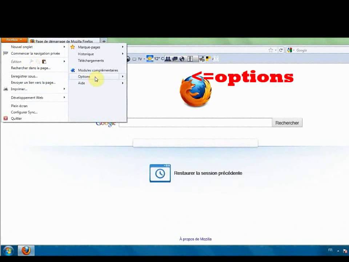Open Développement Web menu entry
The width and height of the screenshot is (349, 262).
pyautogui.click(x=27, y=98)
